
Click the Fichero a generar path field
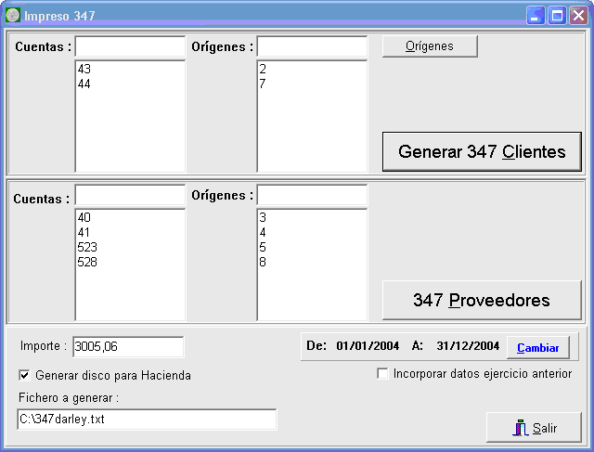(x=147, y=420)
